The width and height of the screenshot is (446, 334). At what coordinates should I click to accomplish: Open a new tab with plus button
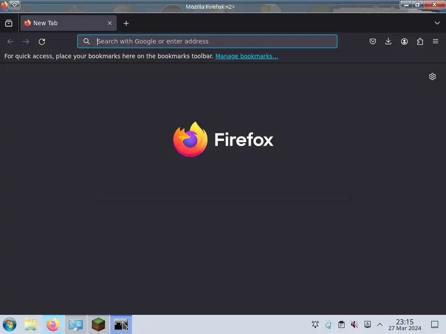[x=126, y=23]
